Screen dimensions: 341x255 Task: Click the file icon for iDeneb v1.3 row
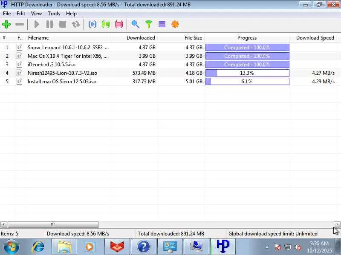[19, 65]
